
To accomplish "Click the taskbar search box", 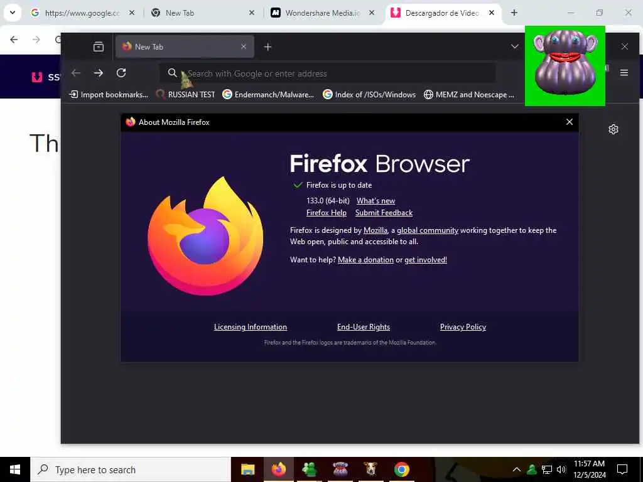I will (x=131, y=469).
